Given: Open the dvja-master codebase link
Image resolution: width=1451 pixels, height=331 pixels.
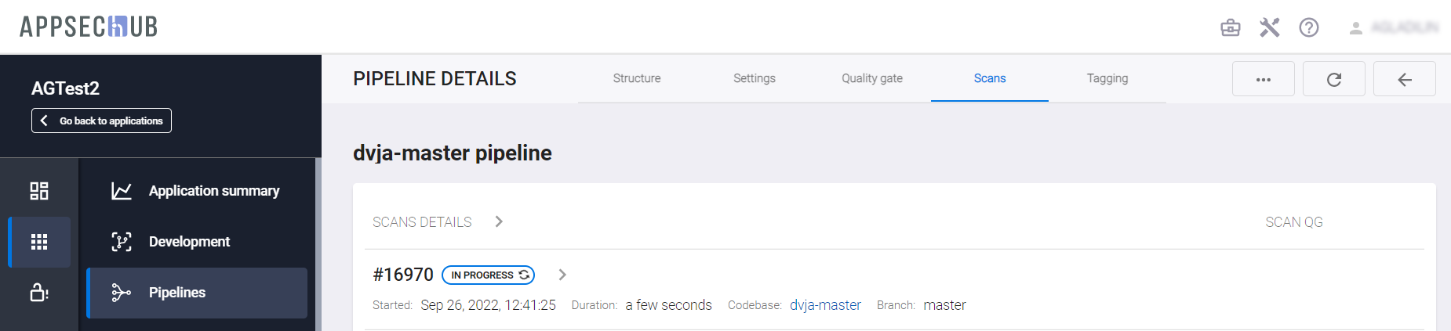Looking at the screenshot, I should (x=825, y=305).
